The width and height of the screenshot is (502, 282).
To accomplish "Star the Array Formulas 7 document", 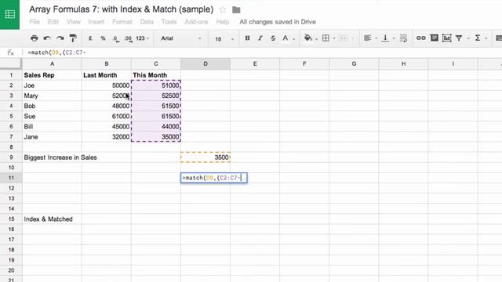I will [223, 10].
